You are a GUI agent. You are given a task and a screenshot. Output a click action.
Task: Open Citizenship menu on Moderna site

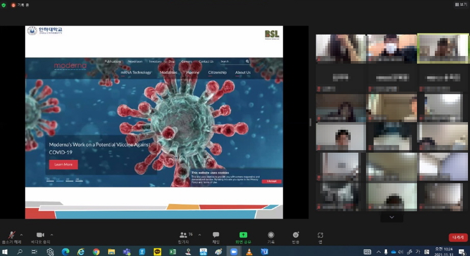[x=217, y=72]
